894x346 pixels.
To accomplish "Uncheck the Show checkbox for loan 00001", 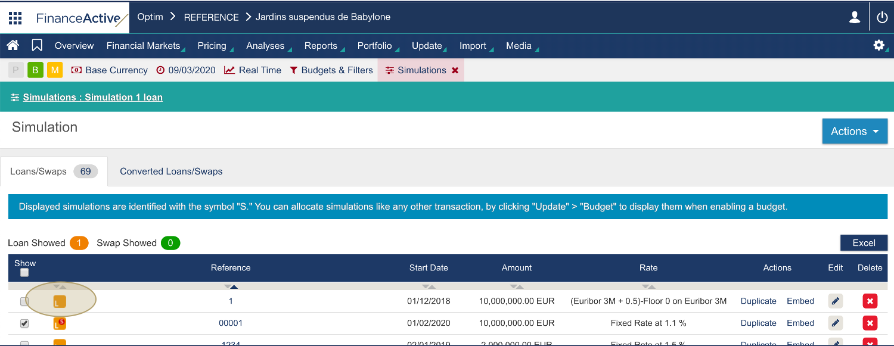I will 24,323.
